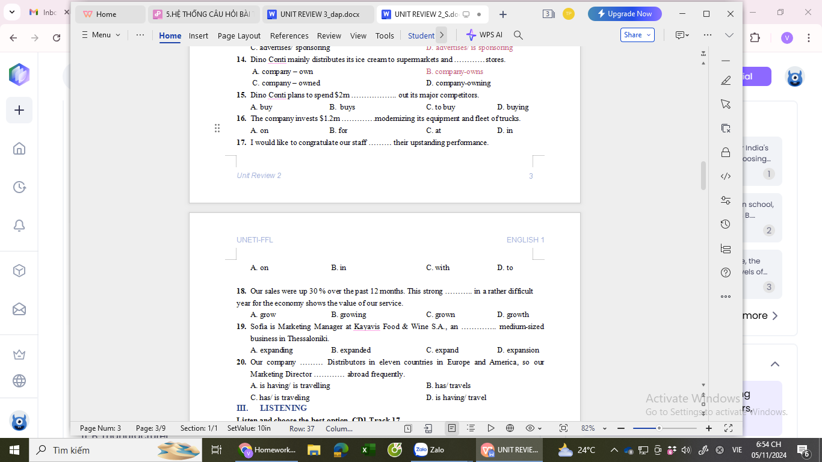Viewport: 822px width, 462px height.
Task: Click the document count icon showing 3 in the title bar
Action: pos(548,14)
